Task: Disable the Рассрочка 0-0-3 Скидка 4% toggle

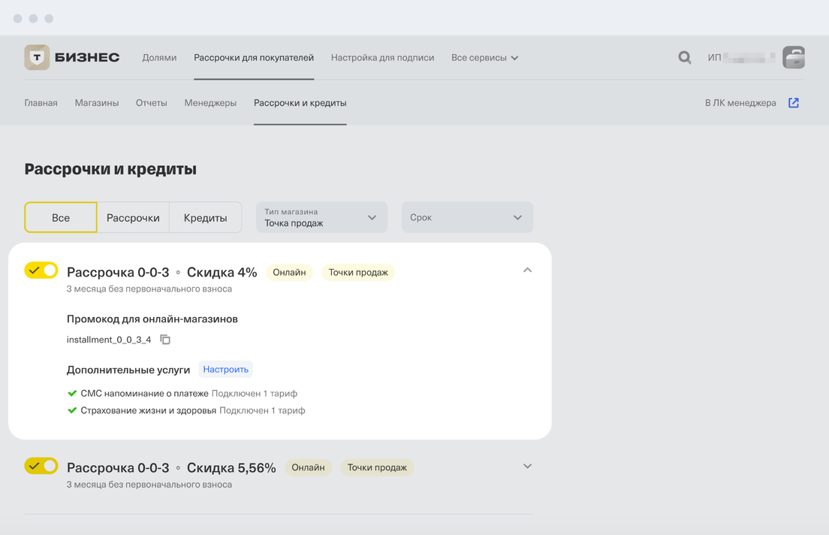Action: [x=41, y=271]
